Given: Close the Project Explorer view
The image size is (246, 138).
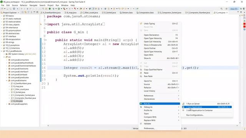Looking at the screenshot, I should click(18, 13).
